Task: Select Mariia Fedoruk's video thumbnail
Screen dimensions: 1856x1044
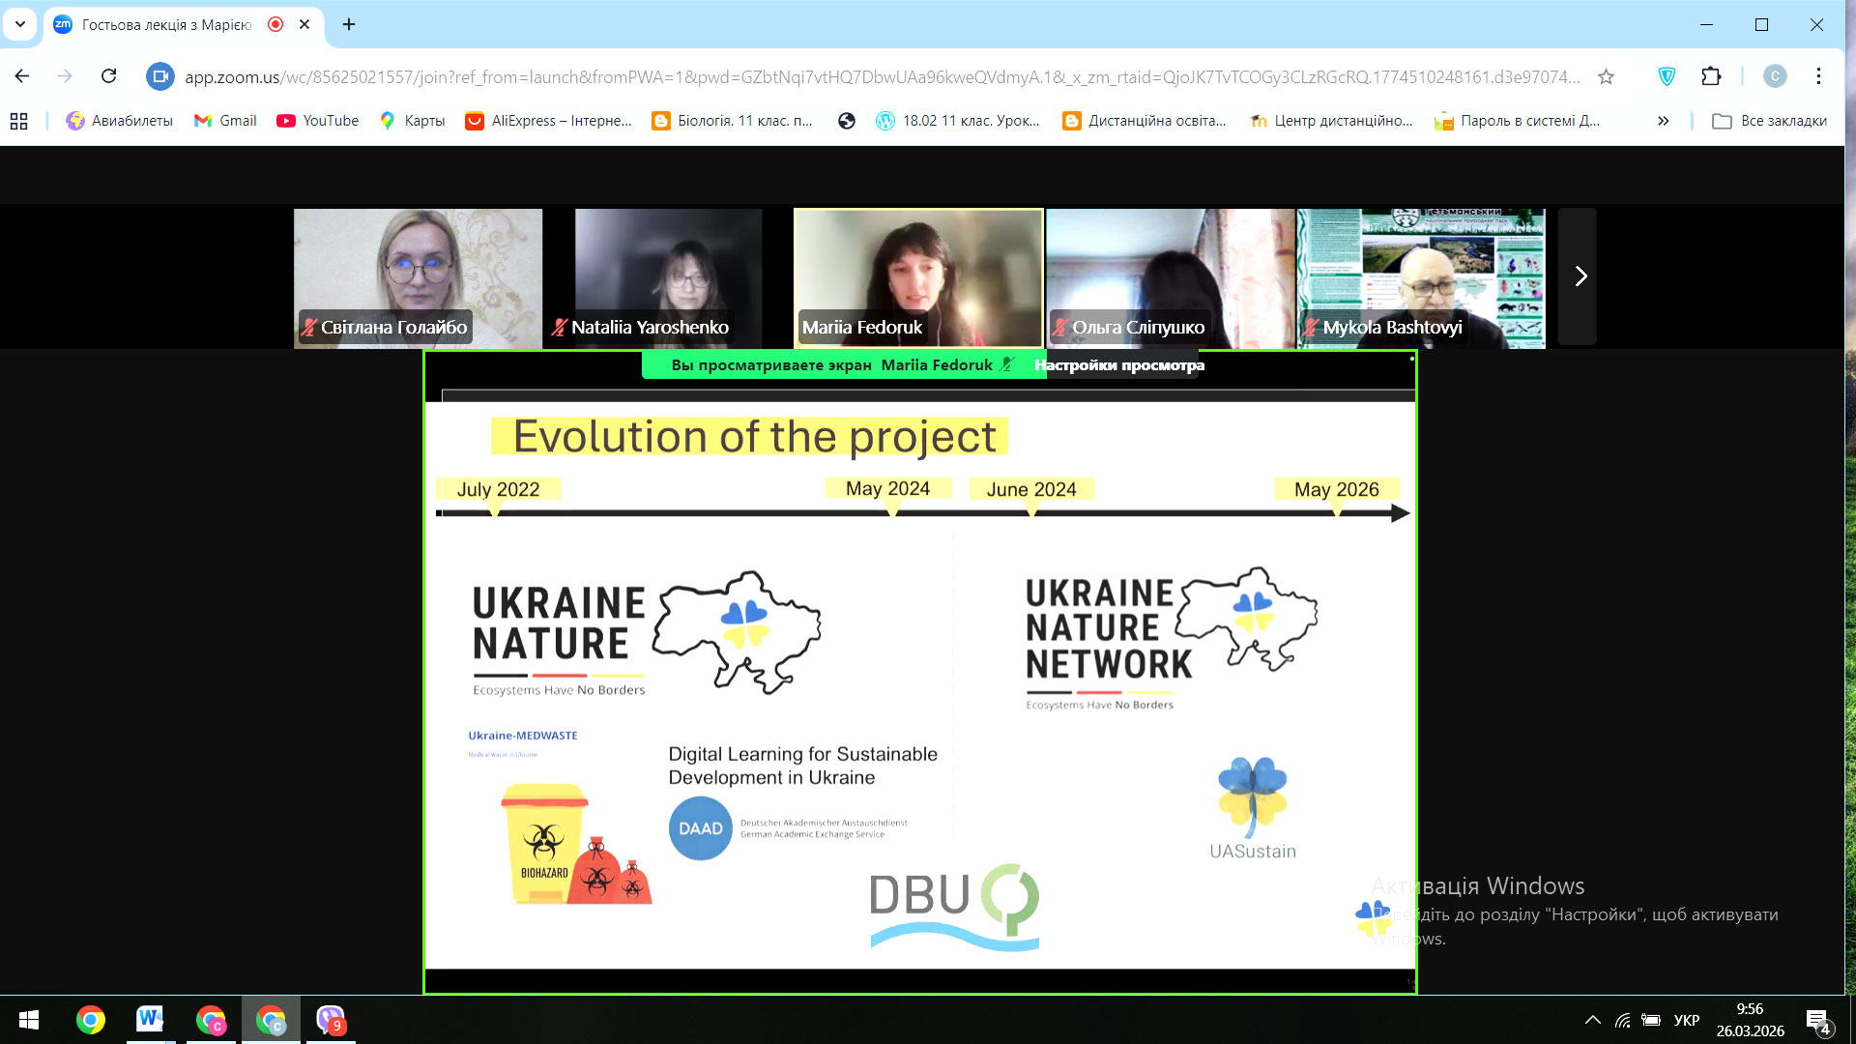Action: point(918,278)
